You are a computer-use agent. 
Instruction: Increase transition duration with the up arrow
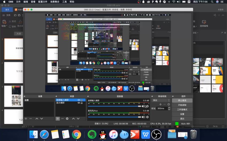[169, 107]
